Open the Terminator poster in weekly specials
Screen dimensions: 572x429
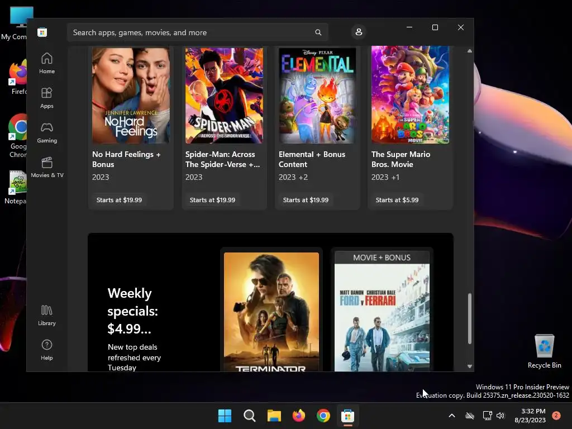pyautogui.click(x=271, y=312)
